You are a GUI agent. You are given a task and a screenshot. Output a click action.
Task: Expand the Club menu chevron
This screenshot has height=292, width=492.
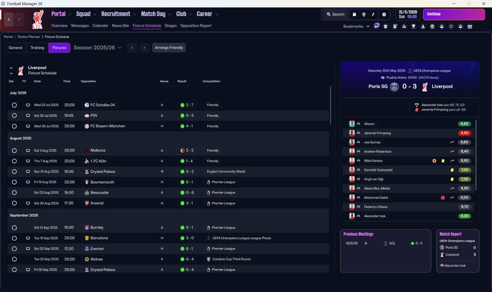pos(190,15)
